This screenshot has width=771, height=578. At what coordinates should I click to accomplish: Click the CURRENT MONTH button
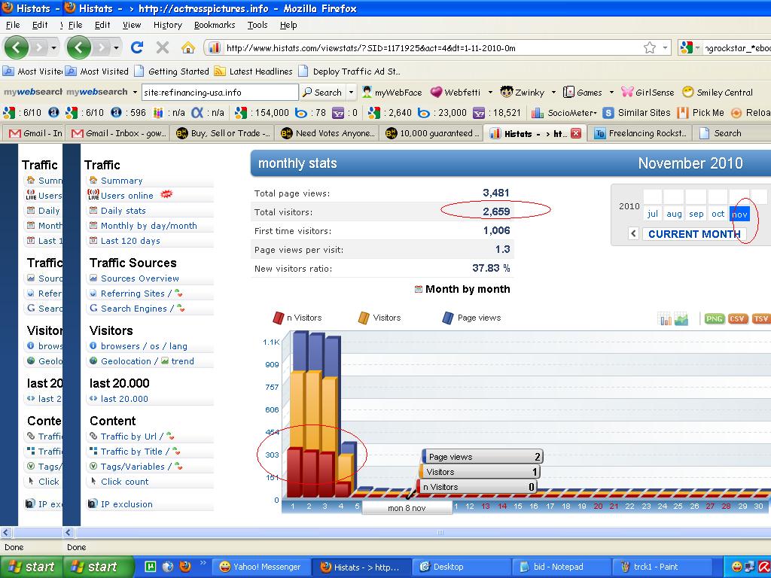click(694, 234)
